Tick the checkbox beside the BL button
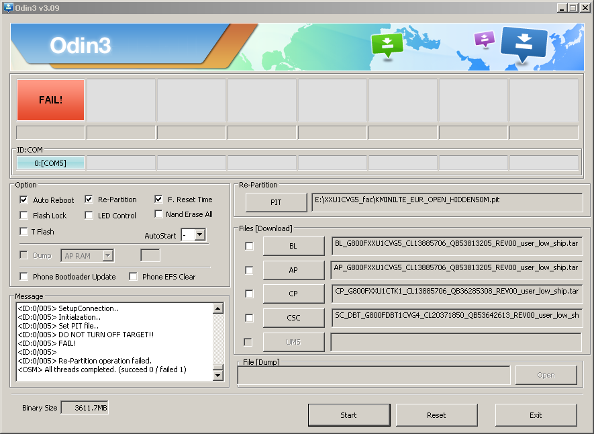The width and height of the screenshot is (594, 434). tap(249, 247)
